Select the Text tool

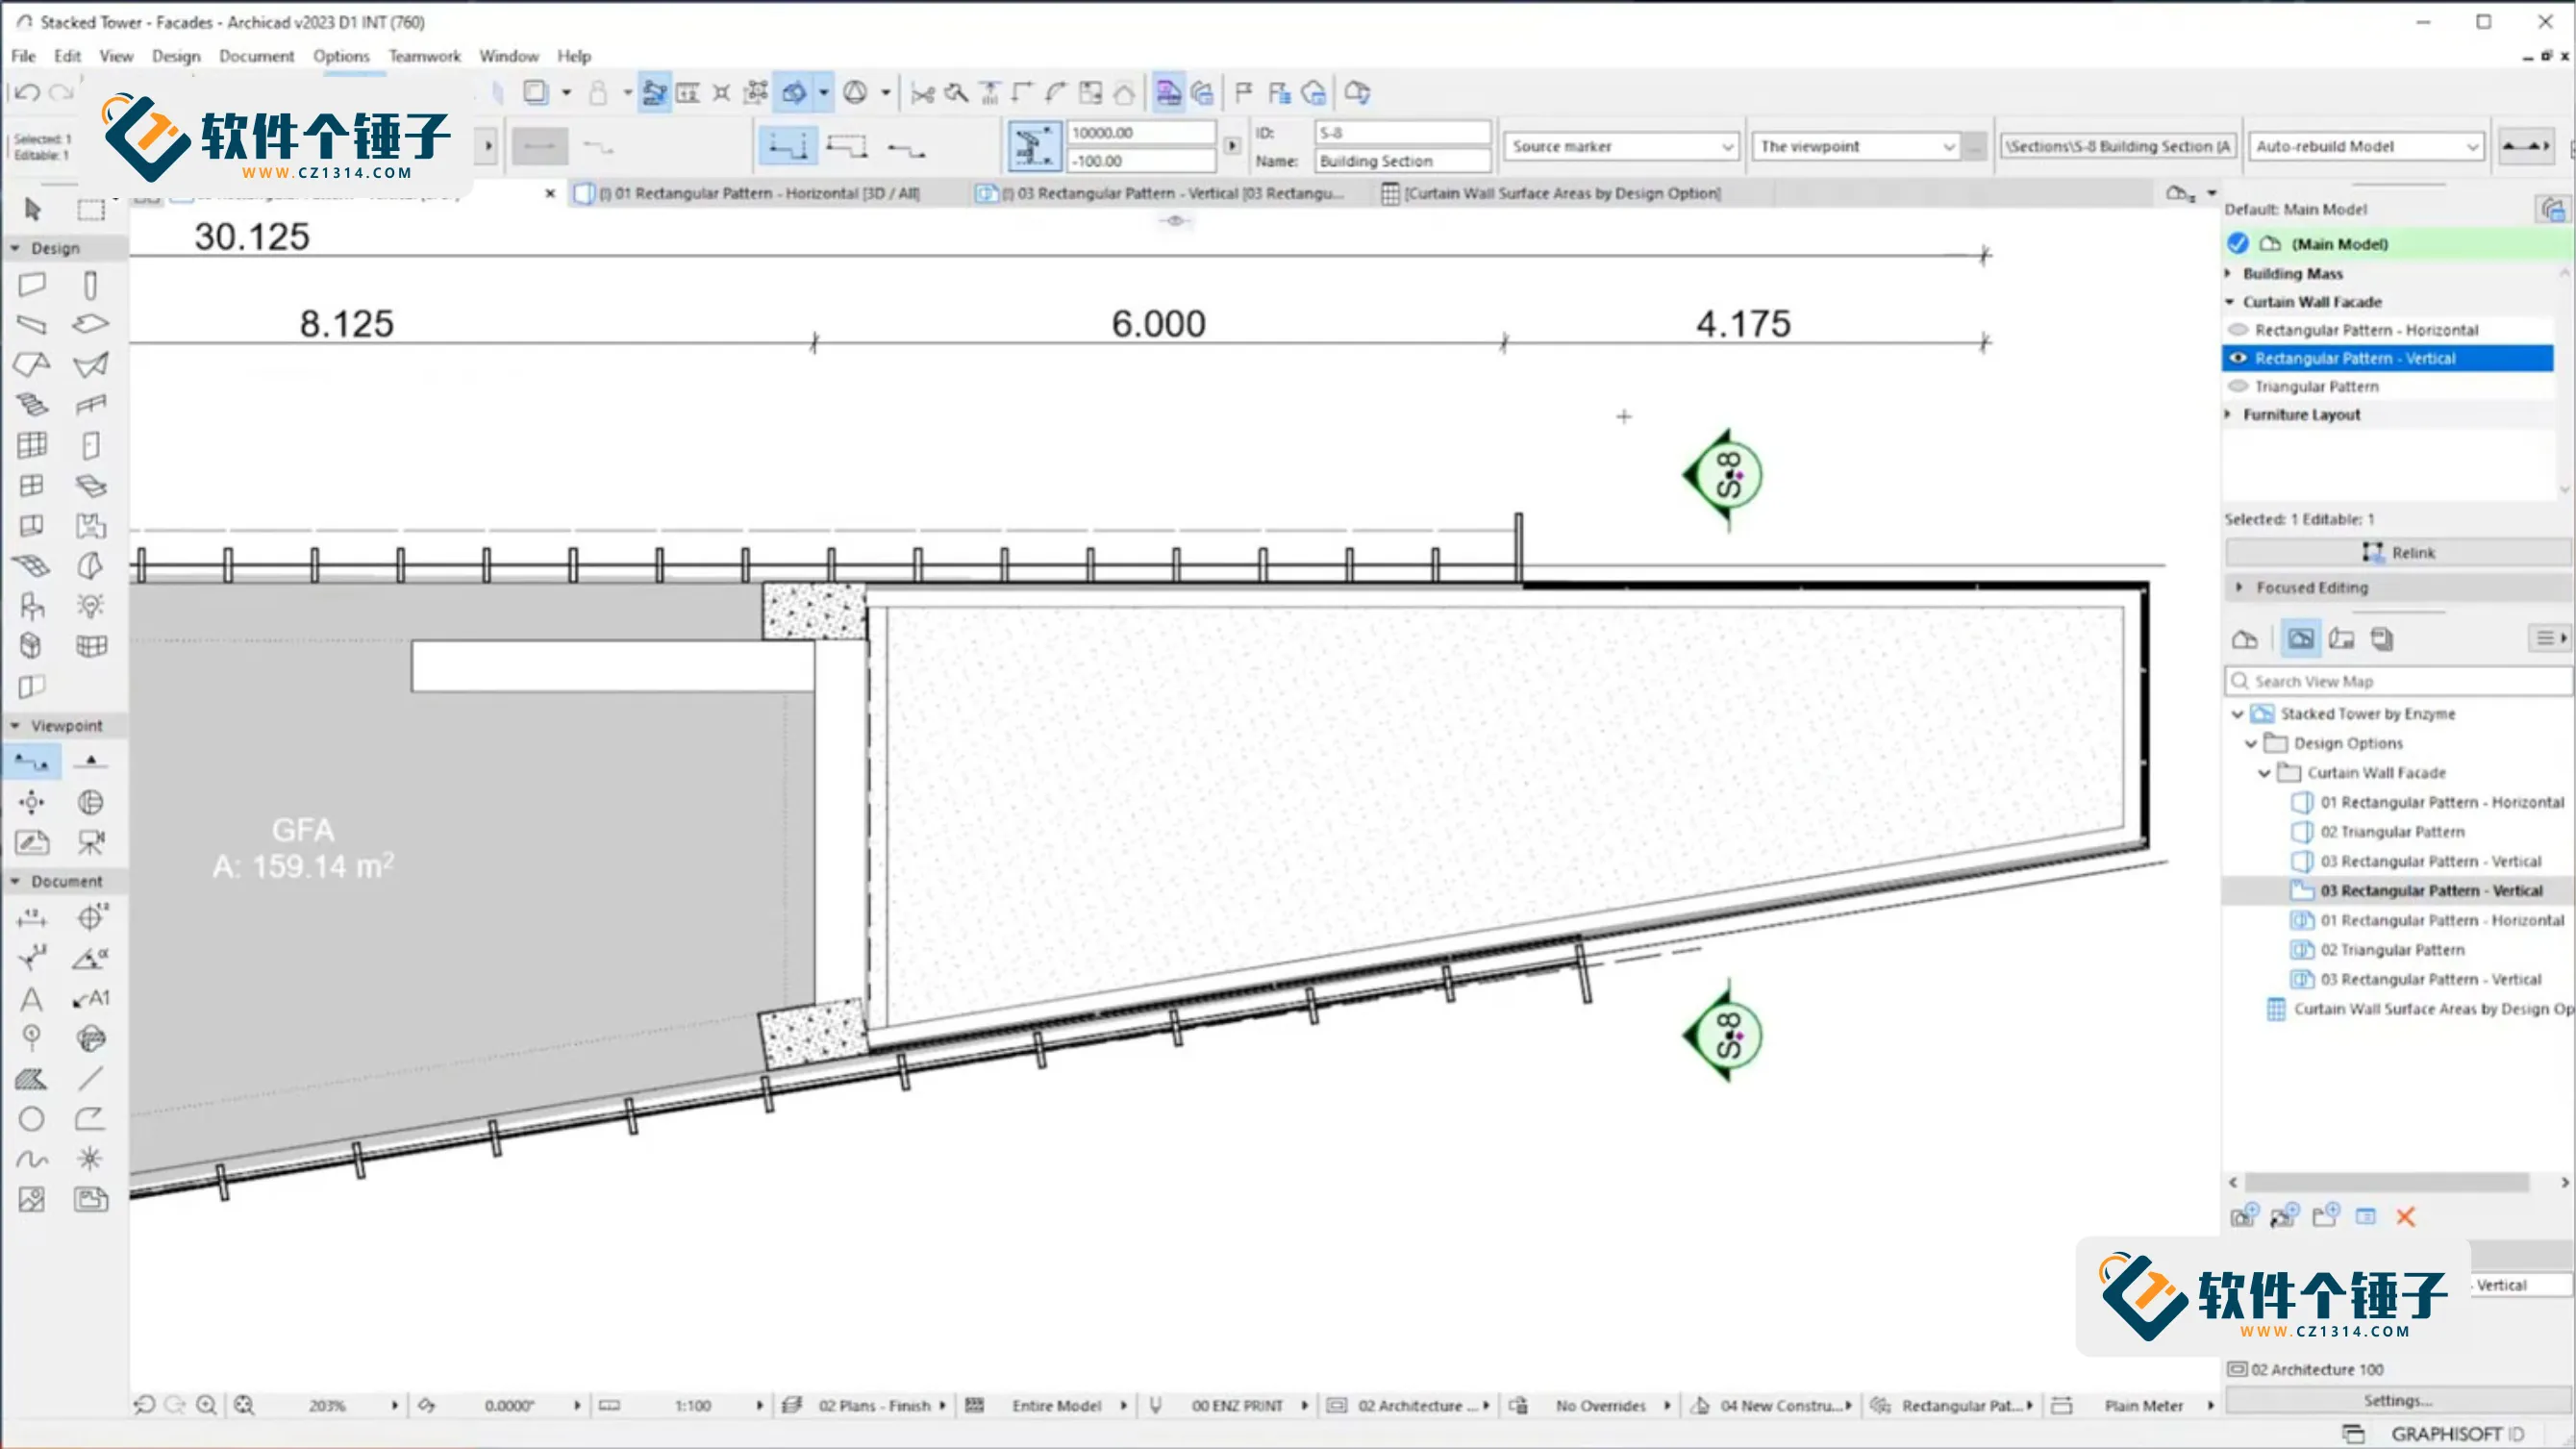pos(32,998)
